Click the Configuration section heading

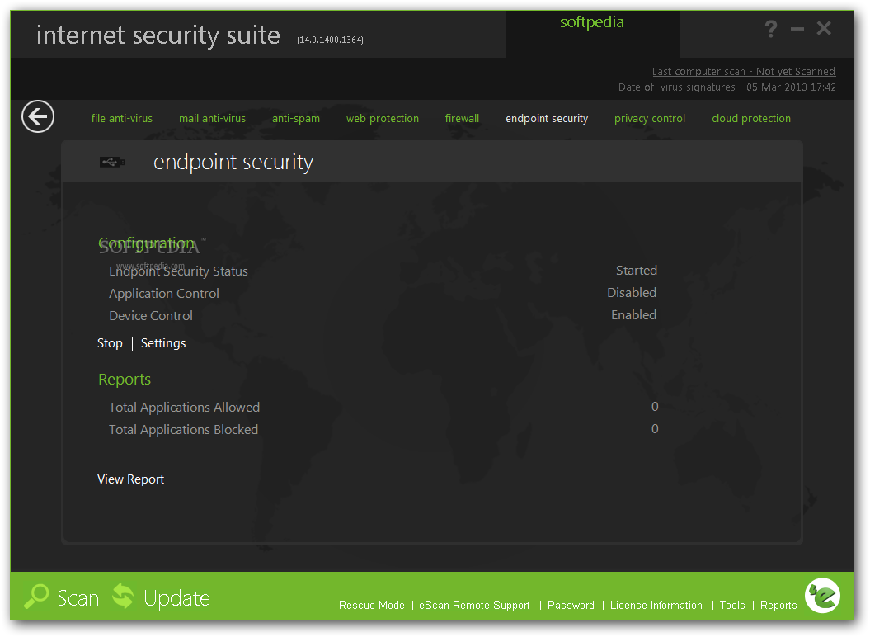tap(147, 243)
